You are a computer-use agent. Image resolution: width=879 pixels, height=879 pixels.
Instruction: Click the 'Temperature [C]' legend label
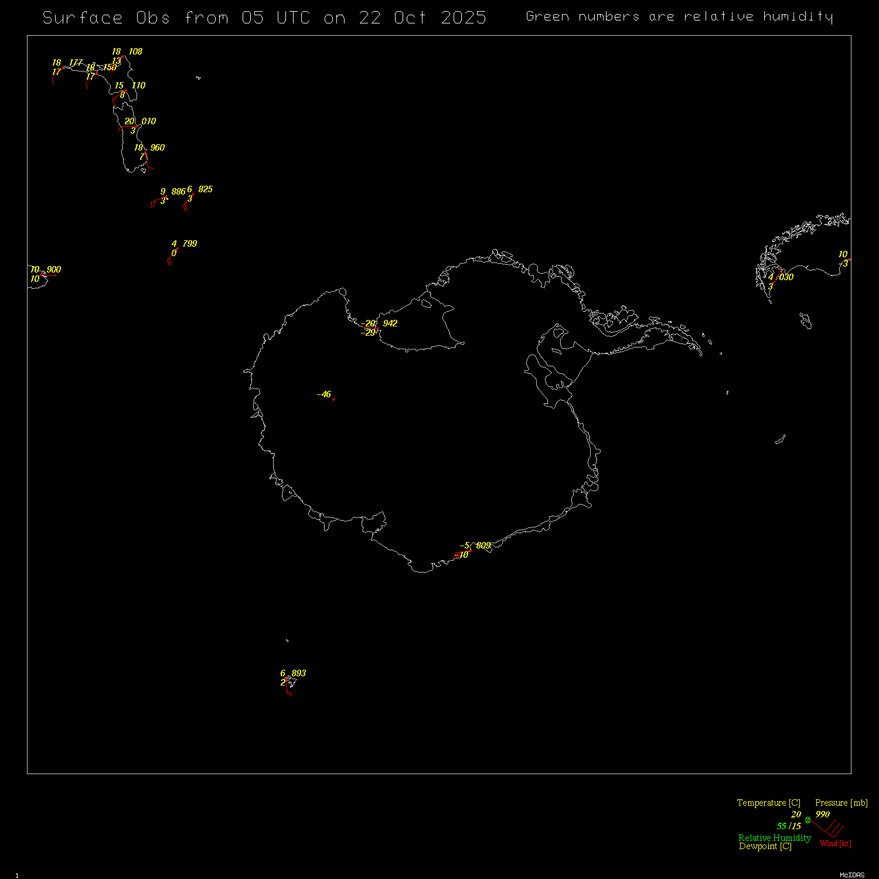point(768,803)
